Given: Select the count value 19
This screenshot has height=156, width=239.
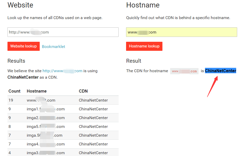Looking at the screenshot, I should [x=11, y=100].
